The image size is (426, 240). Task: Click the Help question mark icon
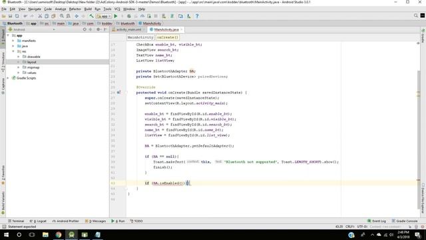(197, 16)
